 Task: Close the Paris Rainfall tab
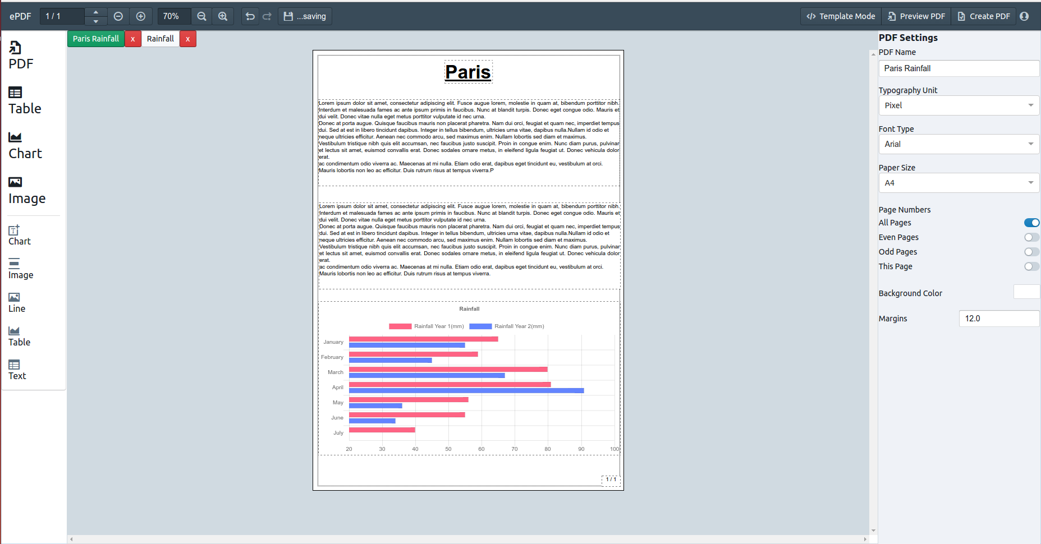pyautogui.click(x=132, y=39)
